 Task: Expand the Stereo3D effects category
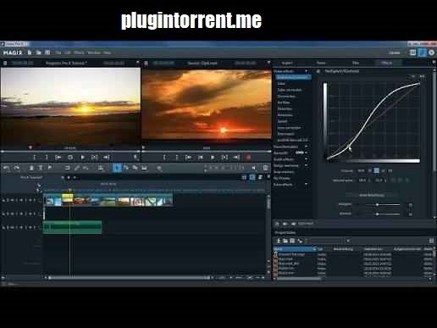coord(306,153)
